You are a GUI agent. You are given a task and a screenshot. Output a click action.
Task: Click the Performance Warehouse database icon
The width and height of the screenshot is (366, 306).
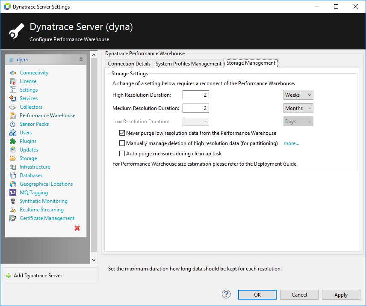coord(13,116)
